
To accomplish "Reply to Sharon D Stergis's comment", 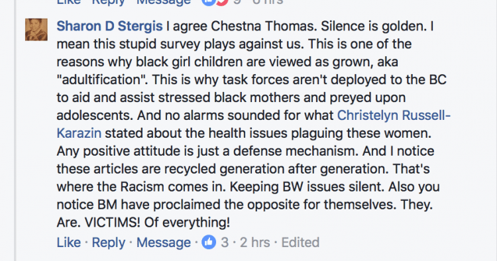I will coord(109,242).
